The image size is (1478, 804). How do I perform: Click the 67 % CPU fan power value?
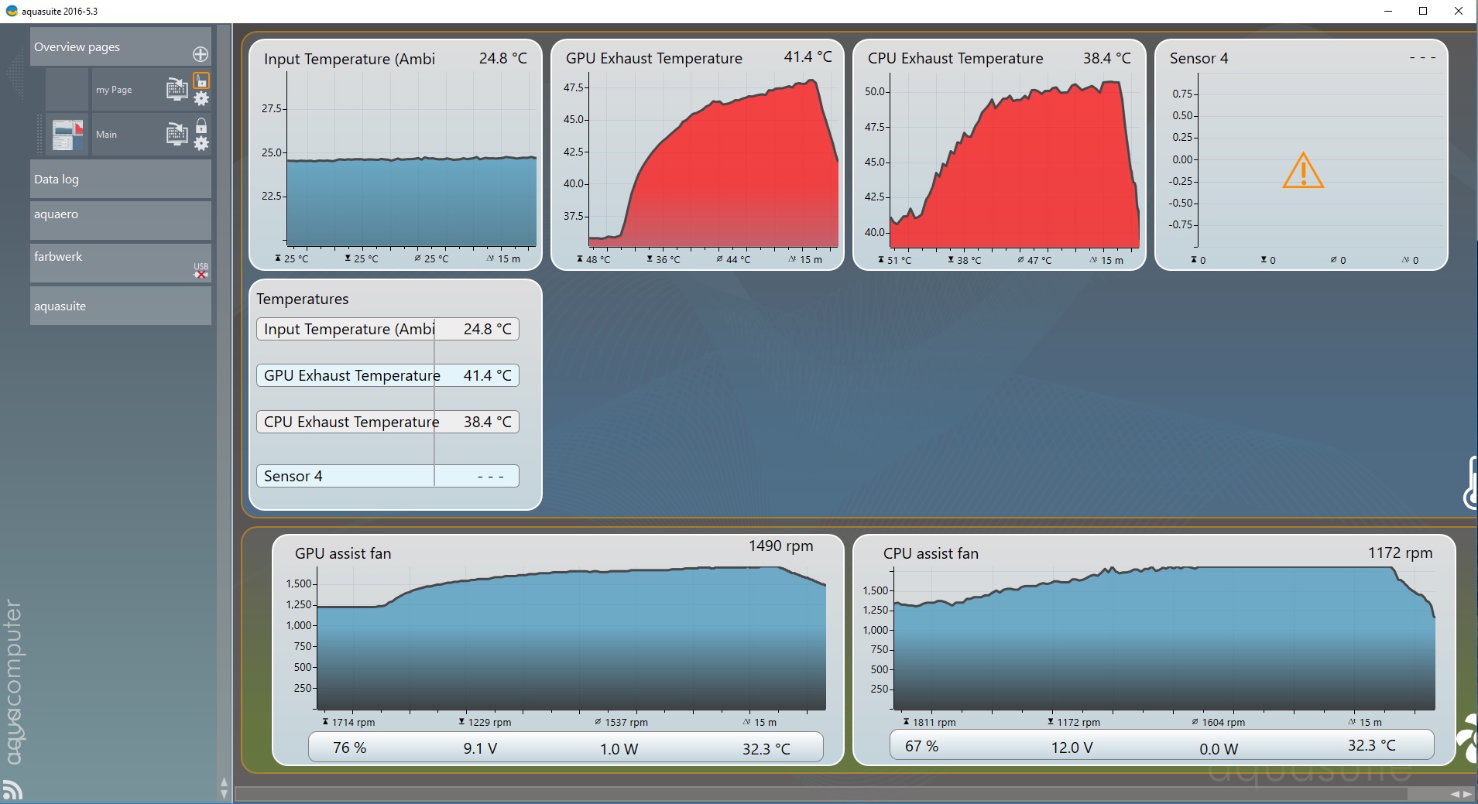point(921,746)
